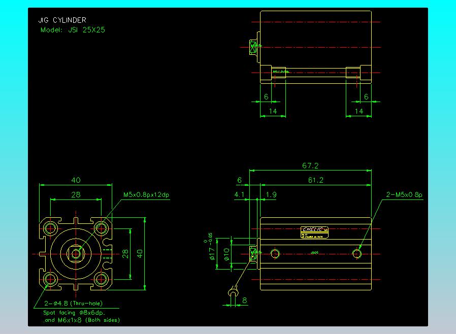The width and height of the screenshot is (456, 334).
Task: Select the Spot facing ø8x6dp. note
Action: (x=74, y=313)
